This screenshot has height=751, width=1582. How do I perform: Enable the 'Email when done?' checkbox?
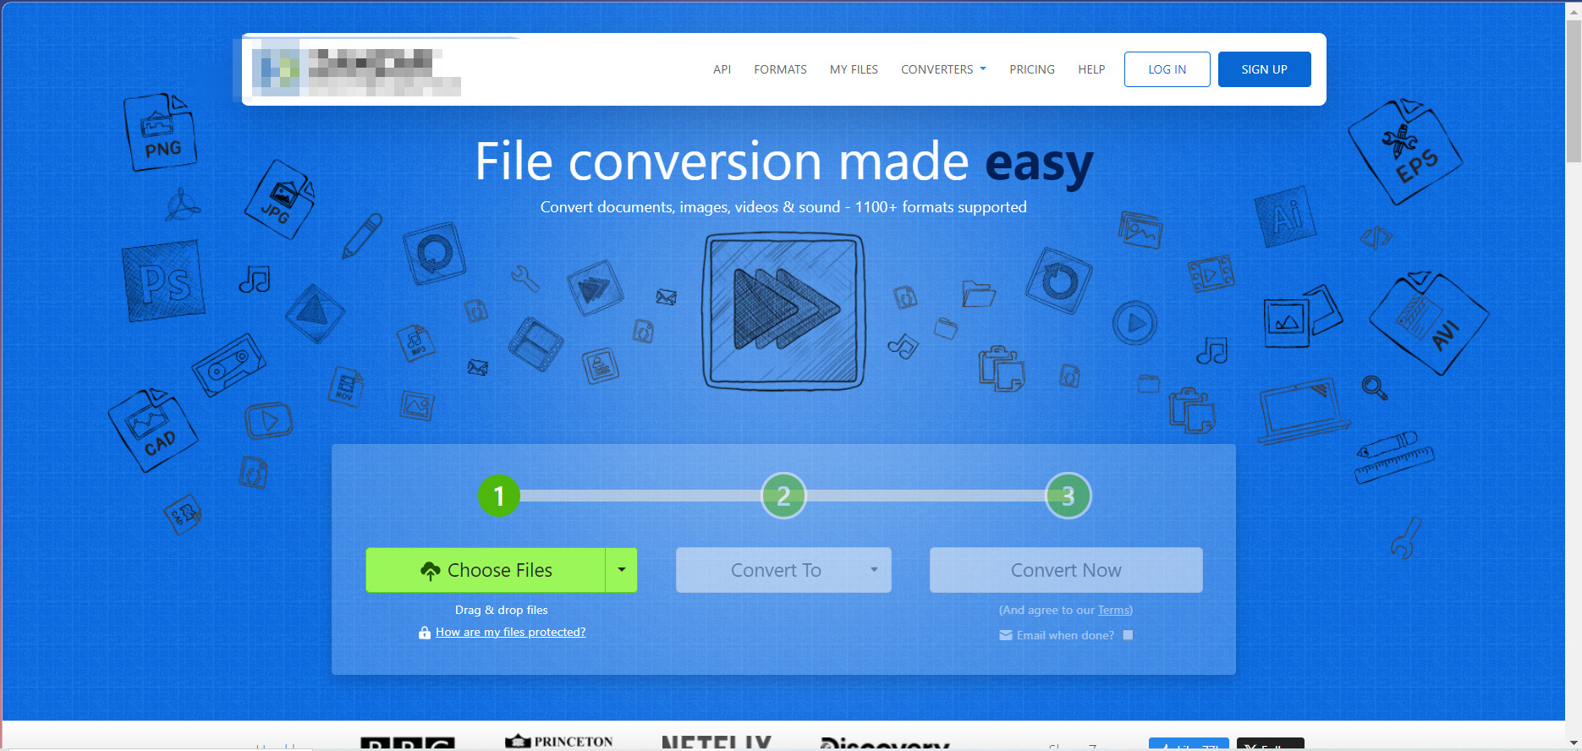[1128, 635]
